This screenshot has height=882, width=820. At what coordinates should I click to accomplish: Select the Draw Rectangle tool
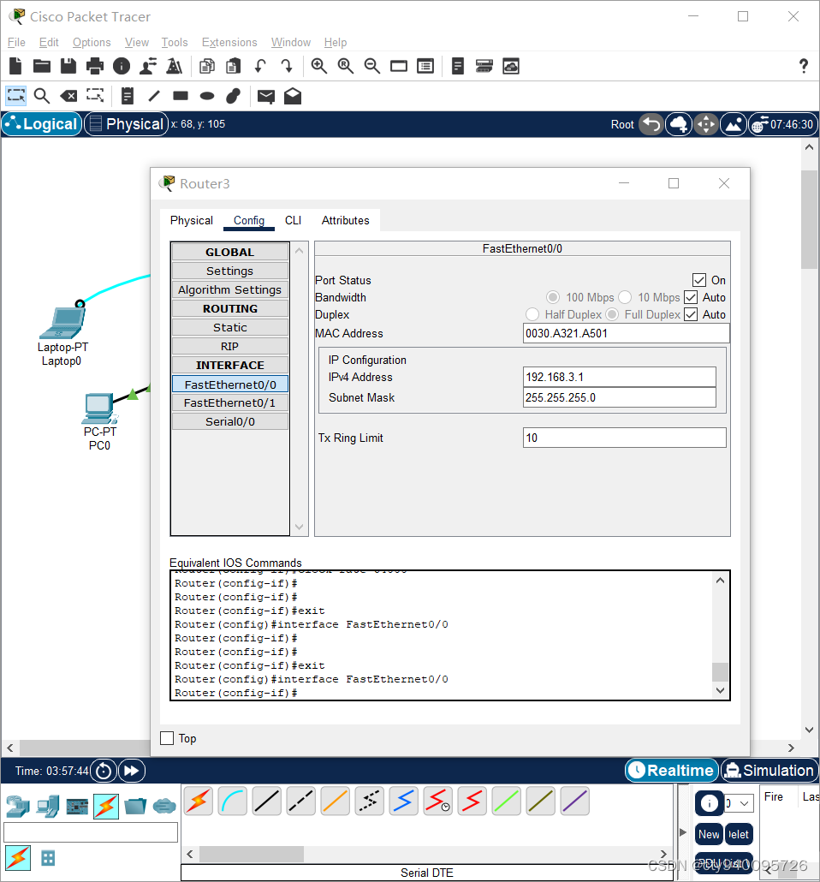pyautogui.click(x=181, y=96)
